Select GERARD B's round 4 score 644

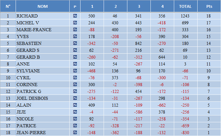[161, 57]
